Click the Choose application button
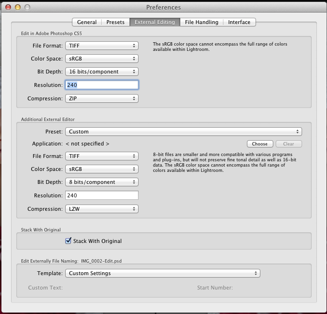The height and width of the screenshot is (314, 327). click(x=260, y=144)
